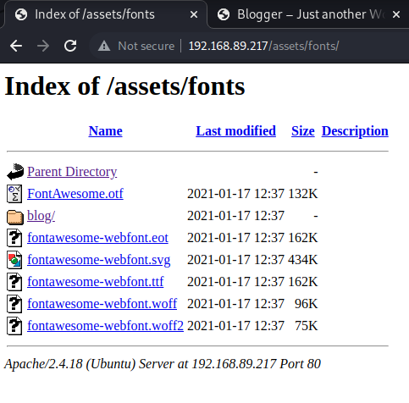Close the Blogger tab
409x403 pixels.
coord(396,14)
